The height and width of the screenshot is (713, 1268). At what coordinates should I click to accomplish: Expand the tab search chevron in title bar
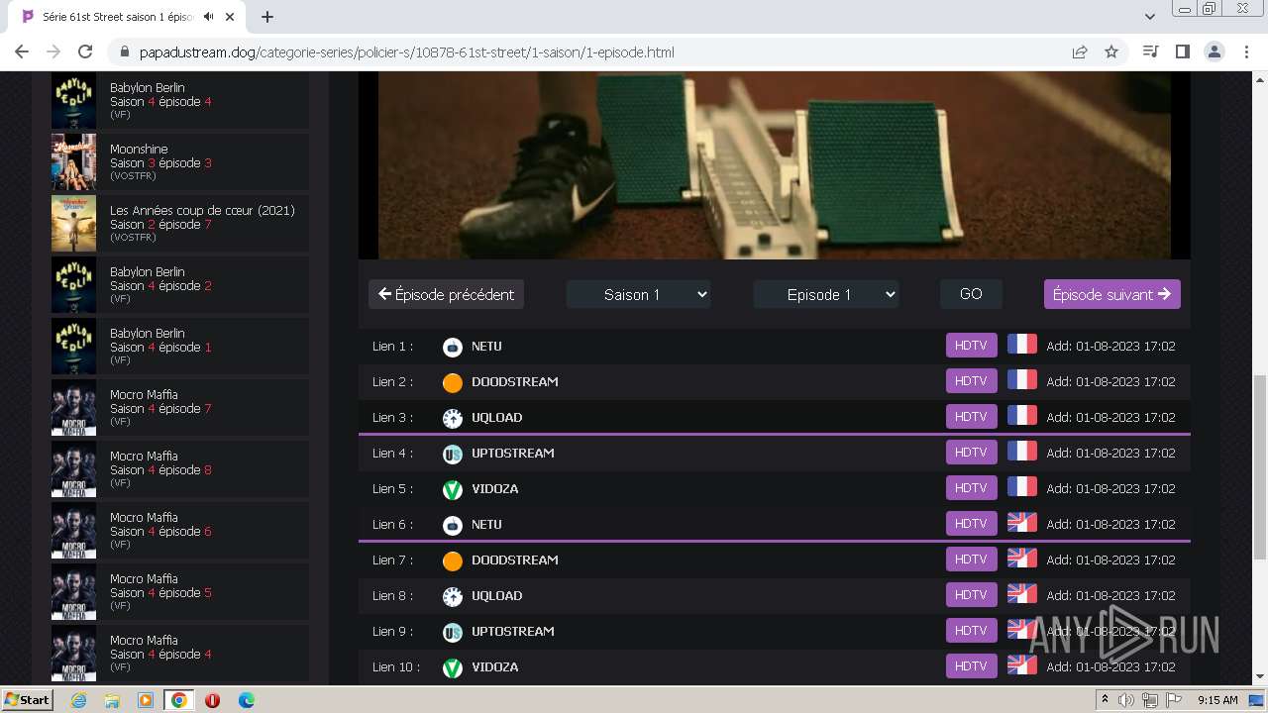tap(1150, 17)
